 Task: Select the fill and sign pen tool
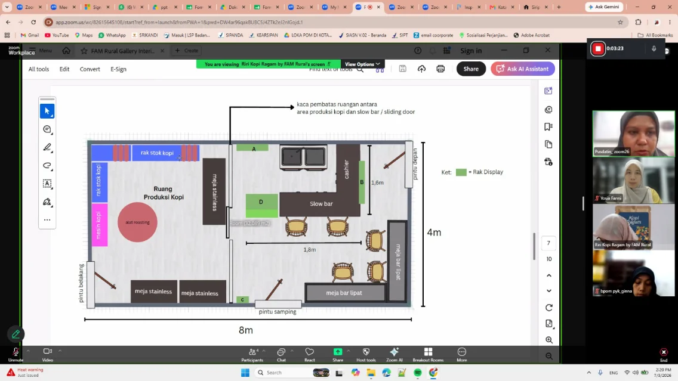coord(47,202)
